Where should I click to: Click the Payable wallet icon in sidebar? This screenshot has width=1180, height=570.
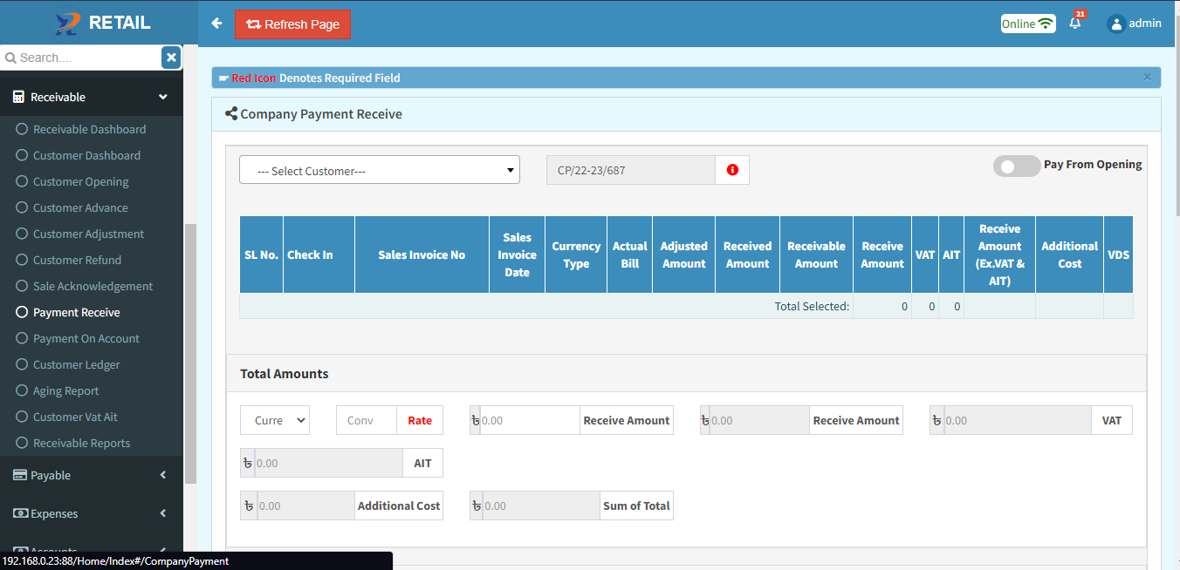coord(19,475)
